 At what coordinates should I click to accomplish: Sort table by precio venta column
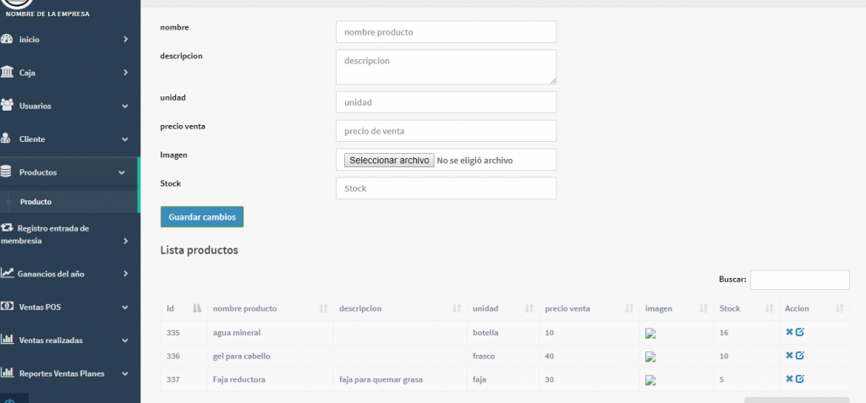tap(629, 308)
